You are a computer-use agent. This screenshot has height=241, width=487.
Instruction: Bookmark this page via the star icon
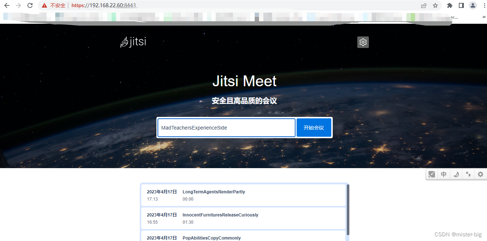(435, 5)
